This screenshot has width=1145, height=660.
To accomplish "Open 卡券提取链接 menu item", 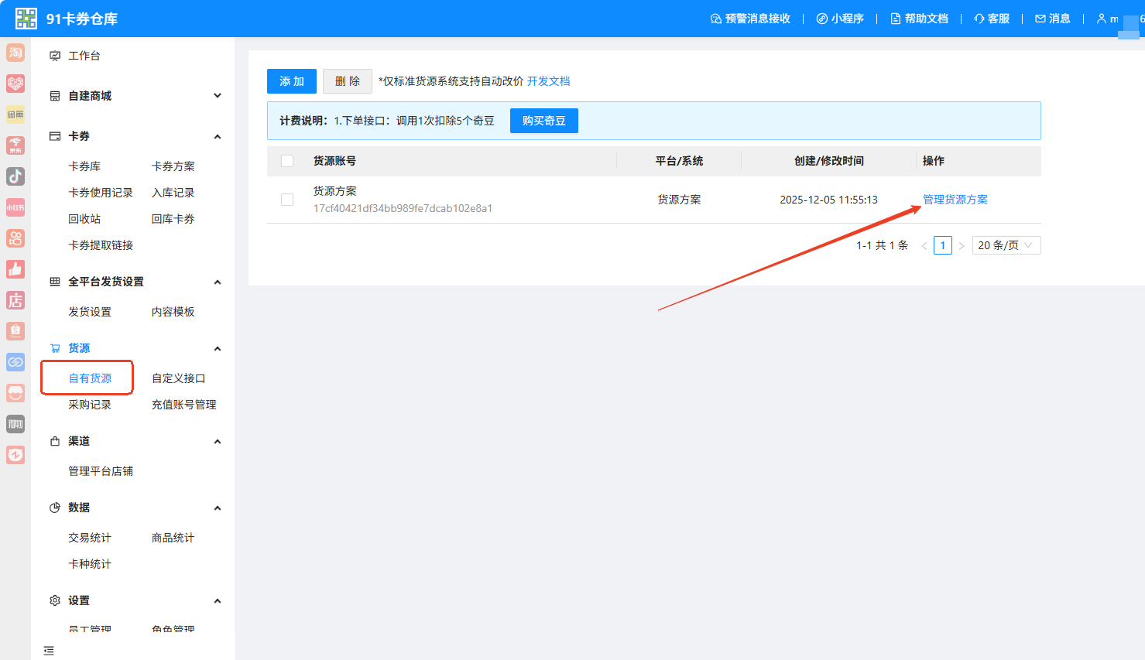I will coord(101,245).
